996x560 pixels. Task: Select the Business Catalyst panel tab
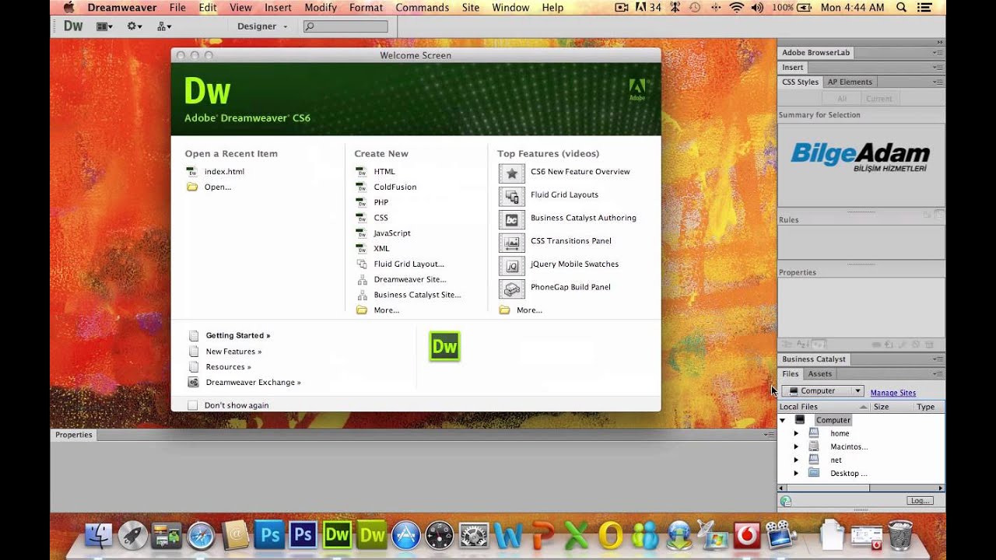814,359
